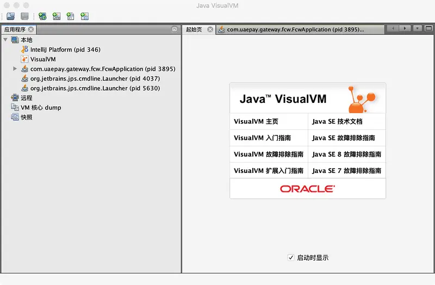Open the Java SE 8 故障排除指南 link
This screenshot has height=285, width=435.
click(x=347, y=154)
